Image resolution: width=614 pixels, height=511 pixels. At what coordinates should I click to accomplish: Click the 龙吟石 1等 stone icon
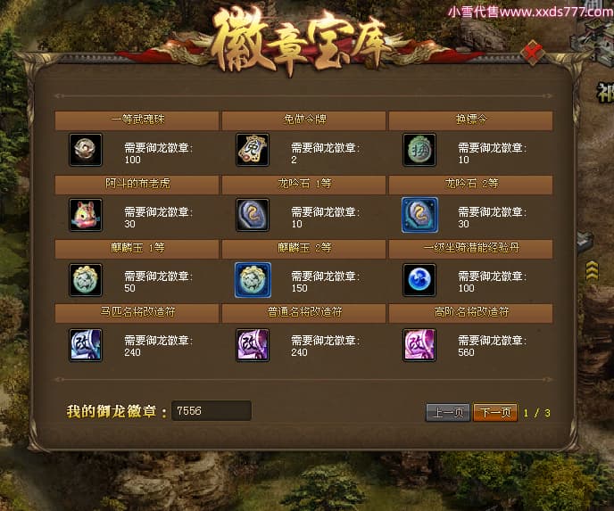tap(253, 215)
